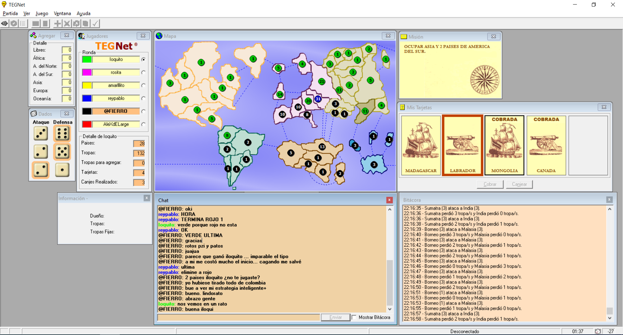
Task: Click the @FIERRO player name button
Action: click(116, 111)
